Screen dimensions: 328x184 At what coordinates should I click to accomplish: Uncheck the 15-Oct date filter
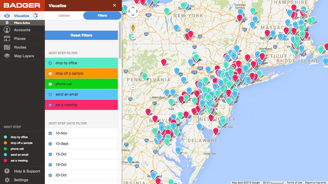(50, 154)
